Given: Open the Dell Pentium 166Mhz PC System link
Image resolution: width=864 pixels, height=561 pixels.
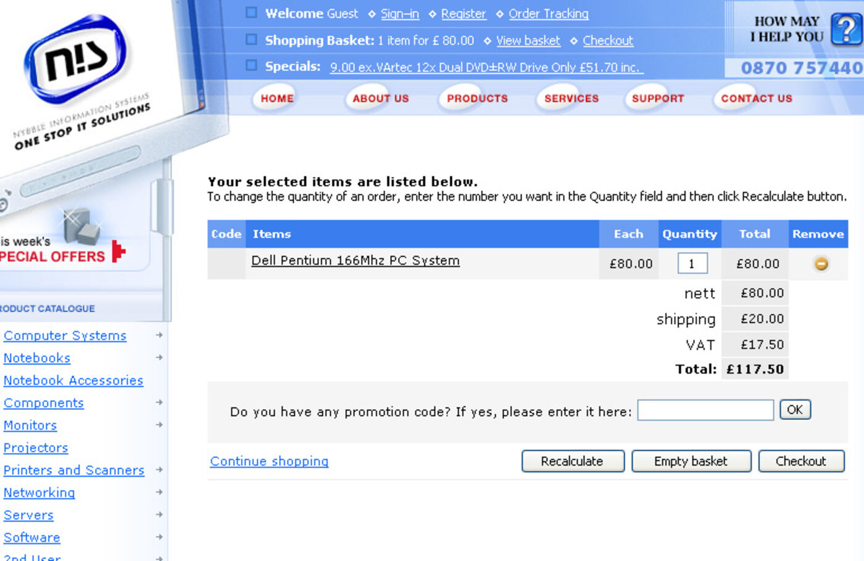Looking at the screenshot, I should (x=355, y=260).
